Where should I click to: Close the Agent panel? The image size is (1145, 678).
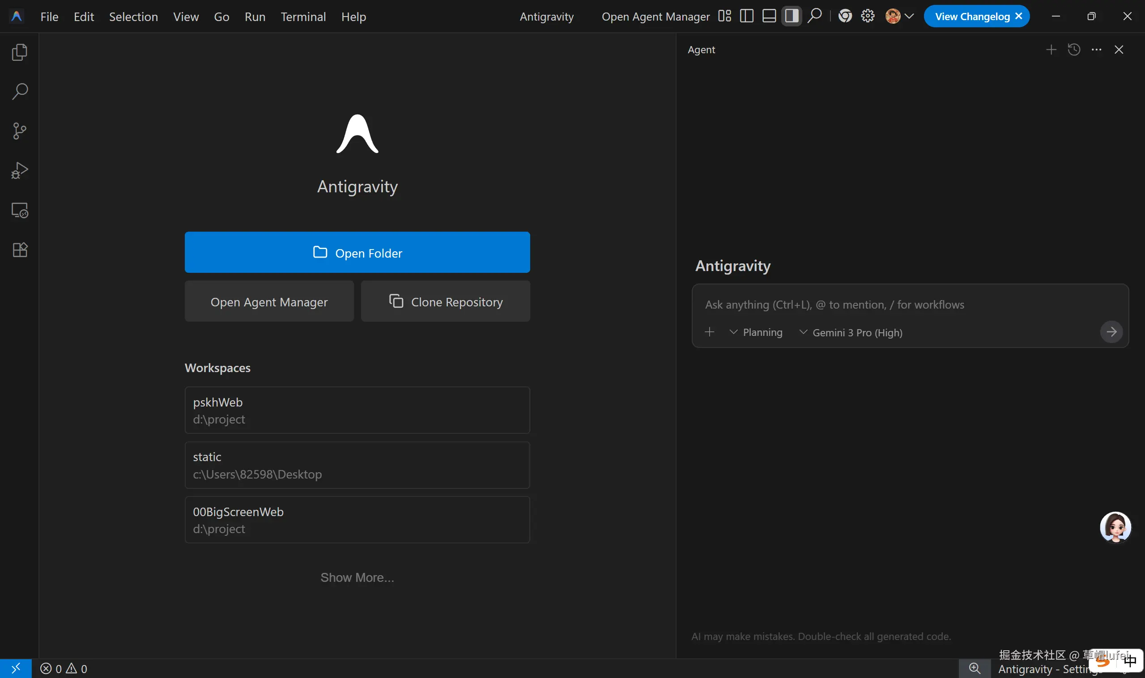coord(1119,49)
